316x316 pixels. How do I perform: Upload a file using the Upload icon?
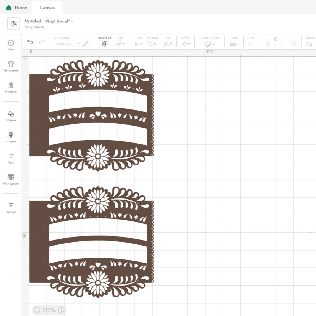pos(11,206)
